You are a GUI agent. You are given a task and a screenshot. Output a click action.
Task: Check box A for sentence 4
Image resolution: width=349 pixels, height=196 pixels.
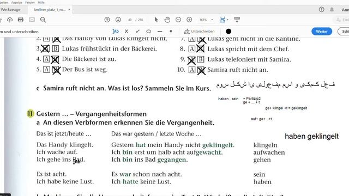[46, 59]
